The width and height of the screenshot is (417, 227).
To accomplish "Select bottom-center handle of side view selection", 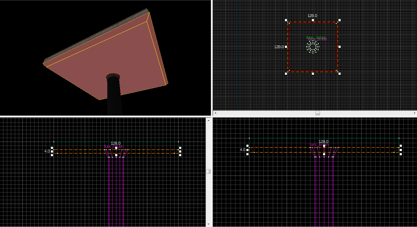I will [324, 154].
